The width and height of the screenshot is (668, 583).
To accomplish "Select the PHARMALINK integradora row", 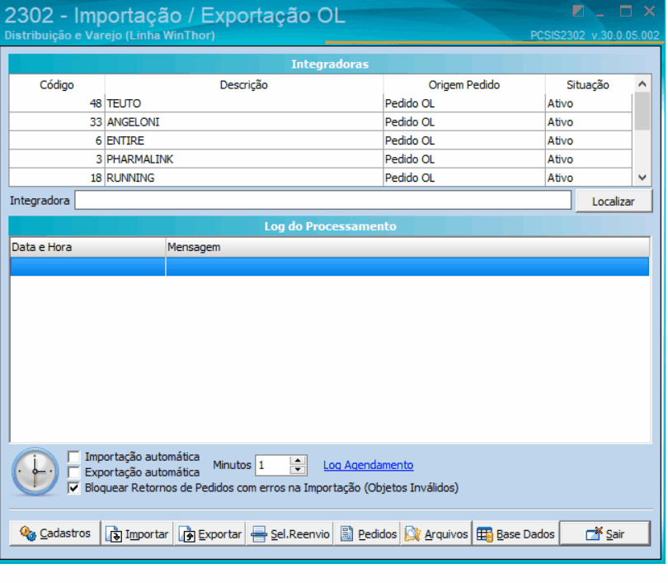I will tap(320, 159).
